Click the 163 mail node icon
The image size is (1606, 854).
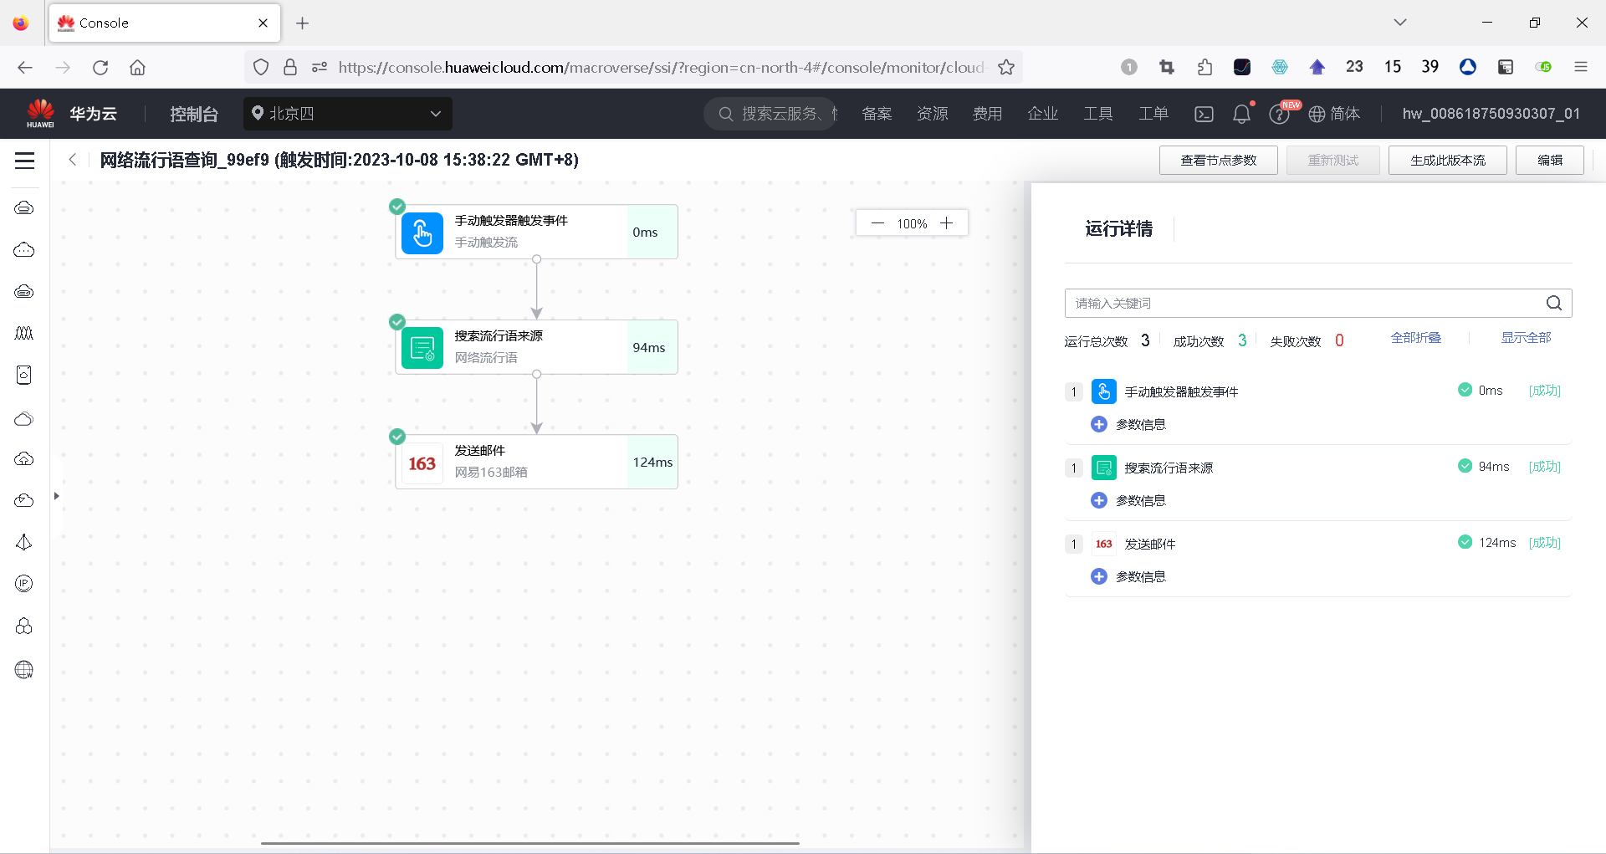(x=422, y=463)
